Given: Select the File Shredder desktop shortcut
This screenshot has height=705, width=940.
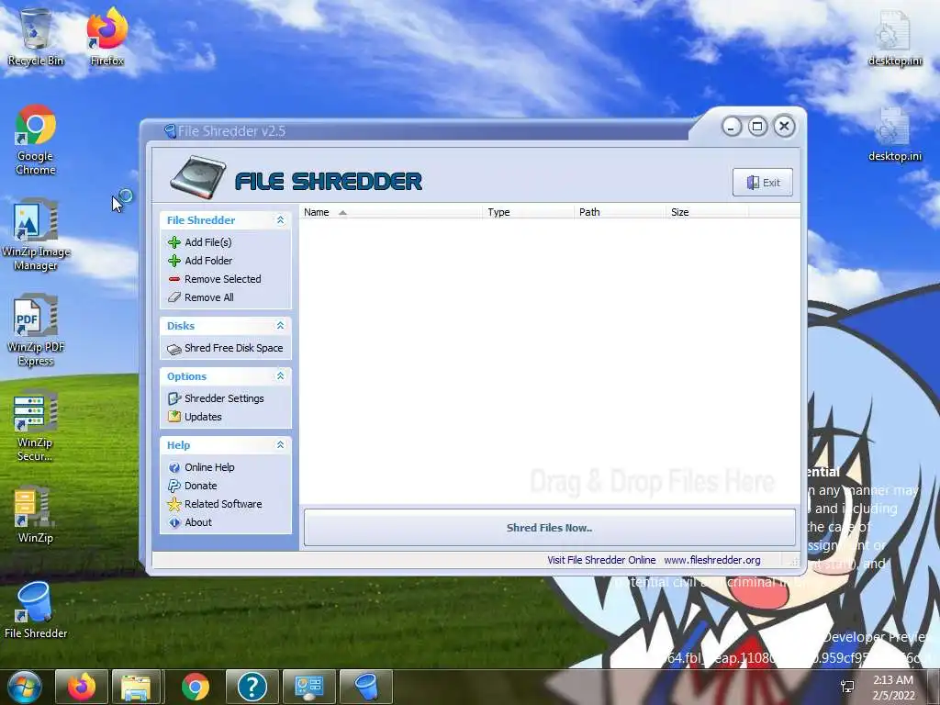Looking at the screenshot, I should [x=36, y=610].
